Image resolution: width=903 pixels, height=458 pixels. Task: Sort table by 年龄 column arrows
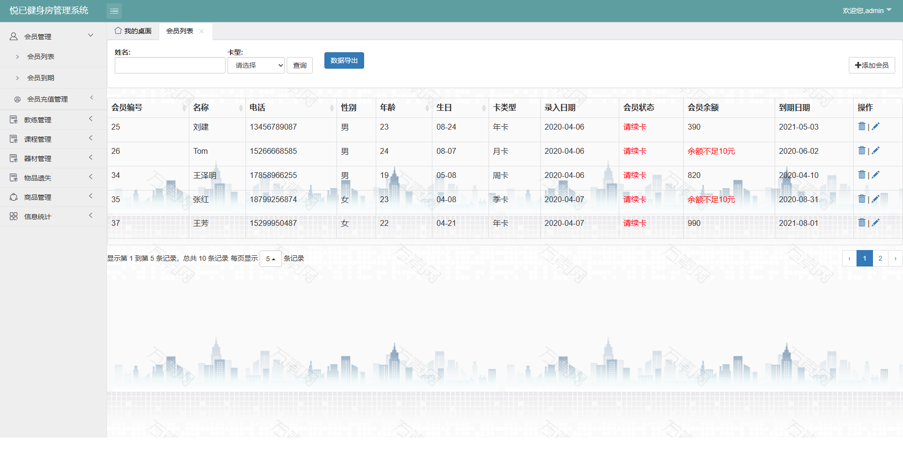click(x=427, y=108)
